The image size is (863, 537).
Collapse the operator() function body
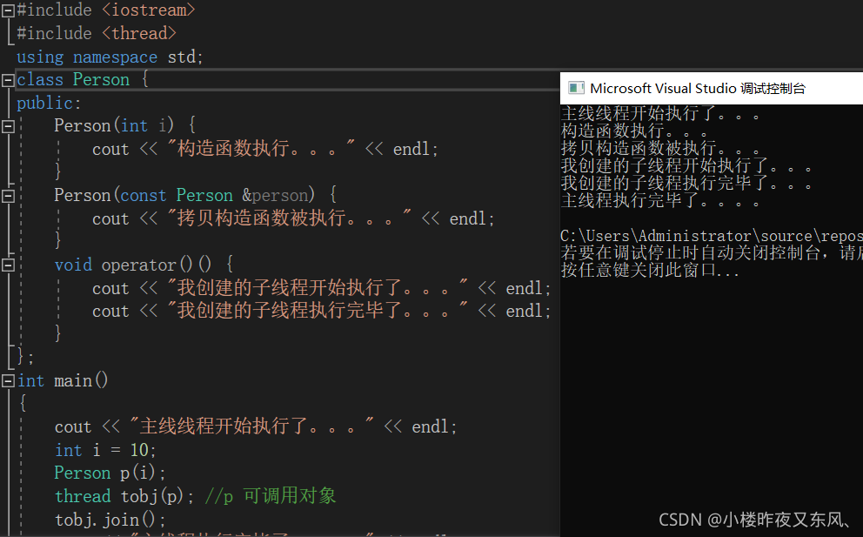tap(6, 265)
